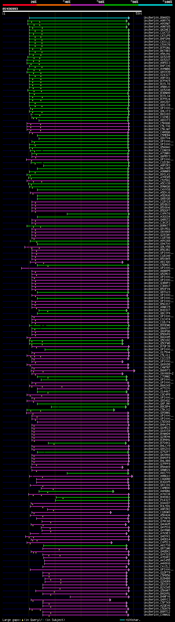Click UniRef100_C6T1P5 entry

(x=157, y=36)
